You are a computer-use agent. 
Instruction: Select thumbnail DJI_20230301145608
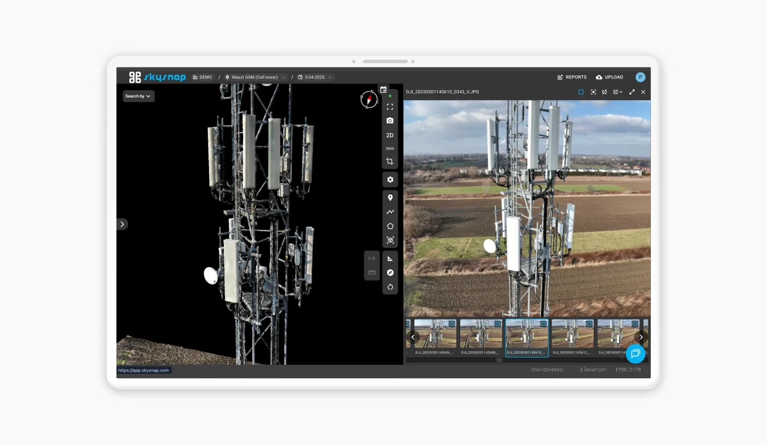(481, 337)
